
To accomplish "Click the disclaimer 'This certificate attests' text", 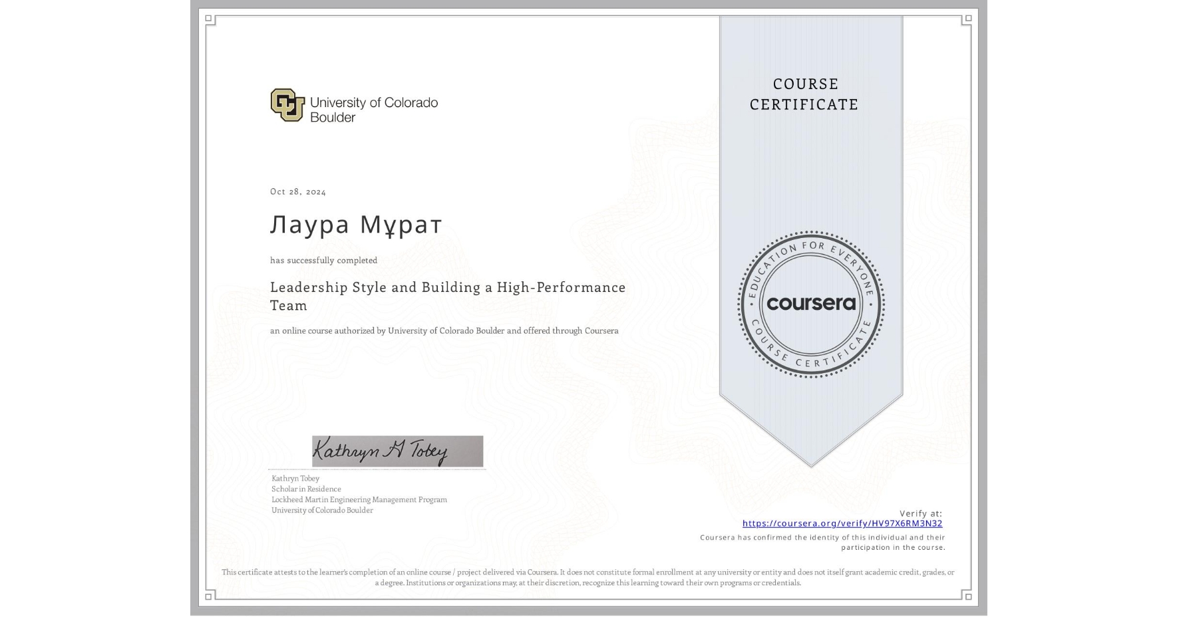I will 588,577.
